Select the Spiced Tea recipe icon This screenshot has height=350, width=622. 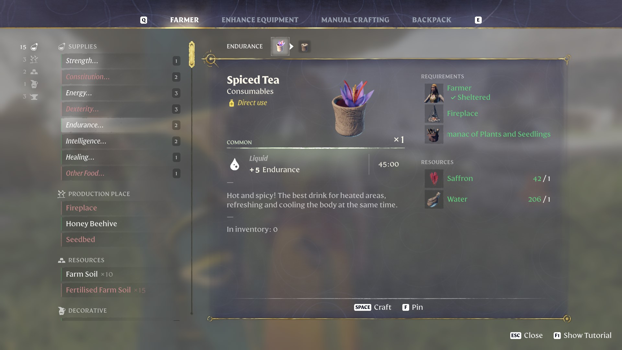pos(280,46)
